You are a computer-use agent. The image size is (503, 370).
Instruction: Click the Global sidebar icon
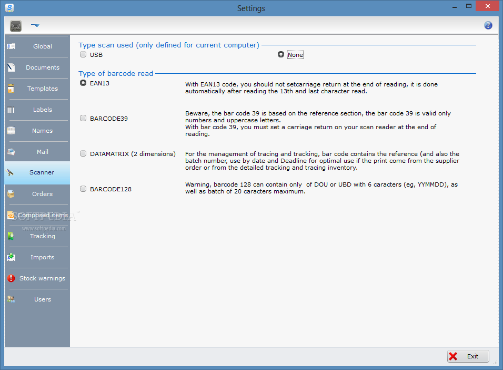pyautogui.click(x=11, y=46)
